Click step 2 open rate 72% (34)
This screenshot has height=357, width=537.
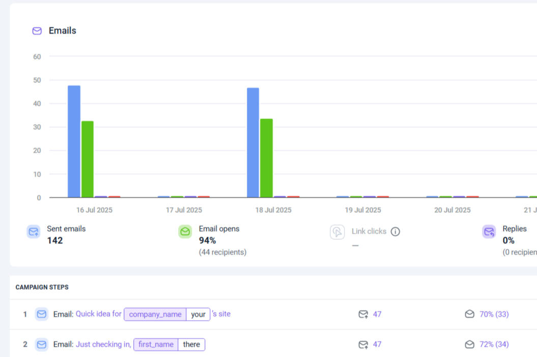[x=494, y=345]
